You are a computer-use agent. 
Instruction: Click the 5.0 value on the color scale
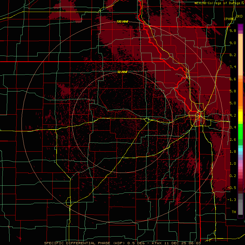[233, 103]
